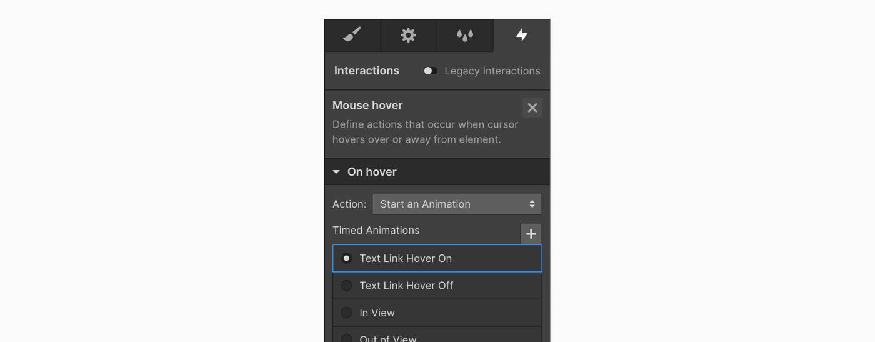Select the Text Link Hover Off radio
Image resolution: width=875 pixels, height=342 pixels.
[x=346, y=286]
